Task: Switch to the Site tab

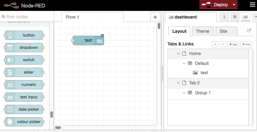Action: [226, 31]
